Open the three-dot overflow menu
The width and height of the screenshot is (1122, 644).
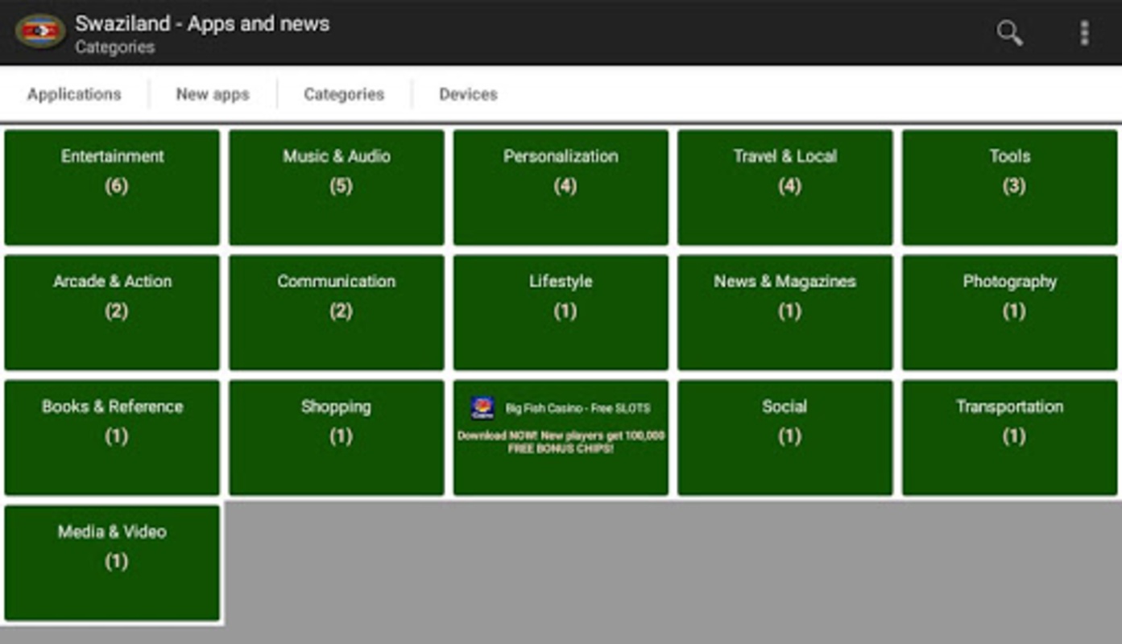tap(1084, 33)
